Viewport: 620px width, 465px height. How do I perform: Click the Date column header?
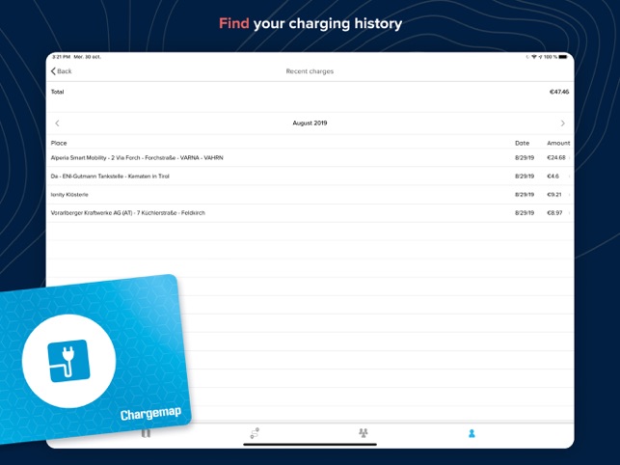(x=522, y=143)
